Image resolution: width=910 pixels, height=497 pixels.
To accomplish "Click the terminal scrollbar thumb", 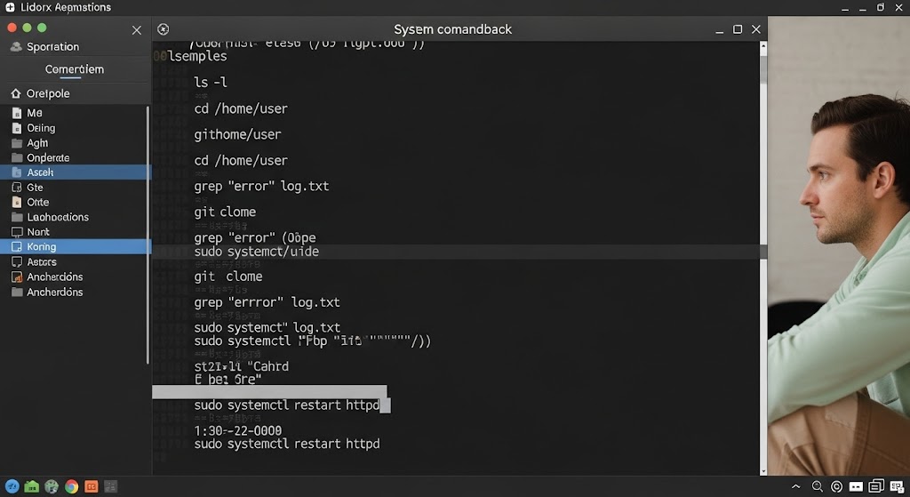I will point(763,69).
